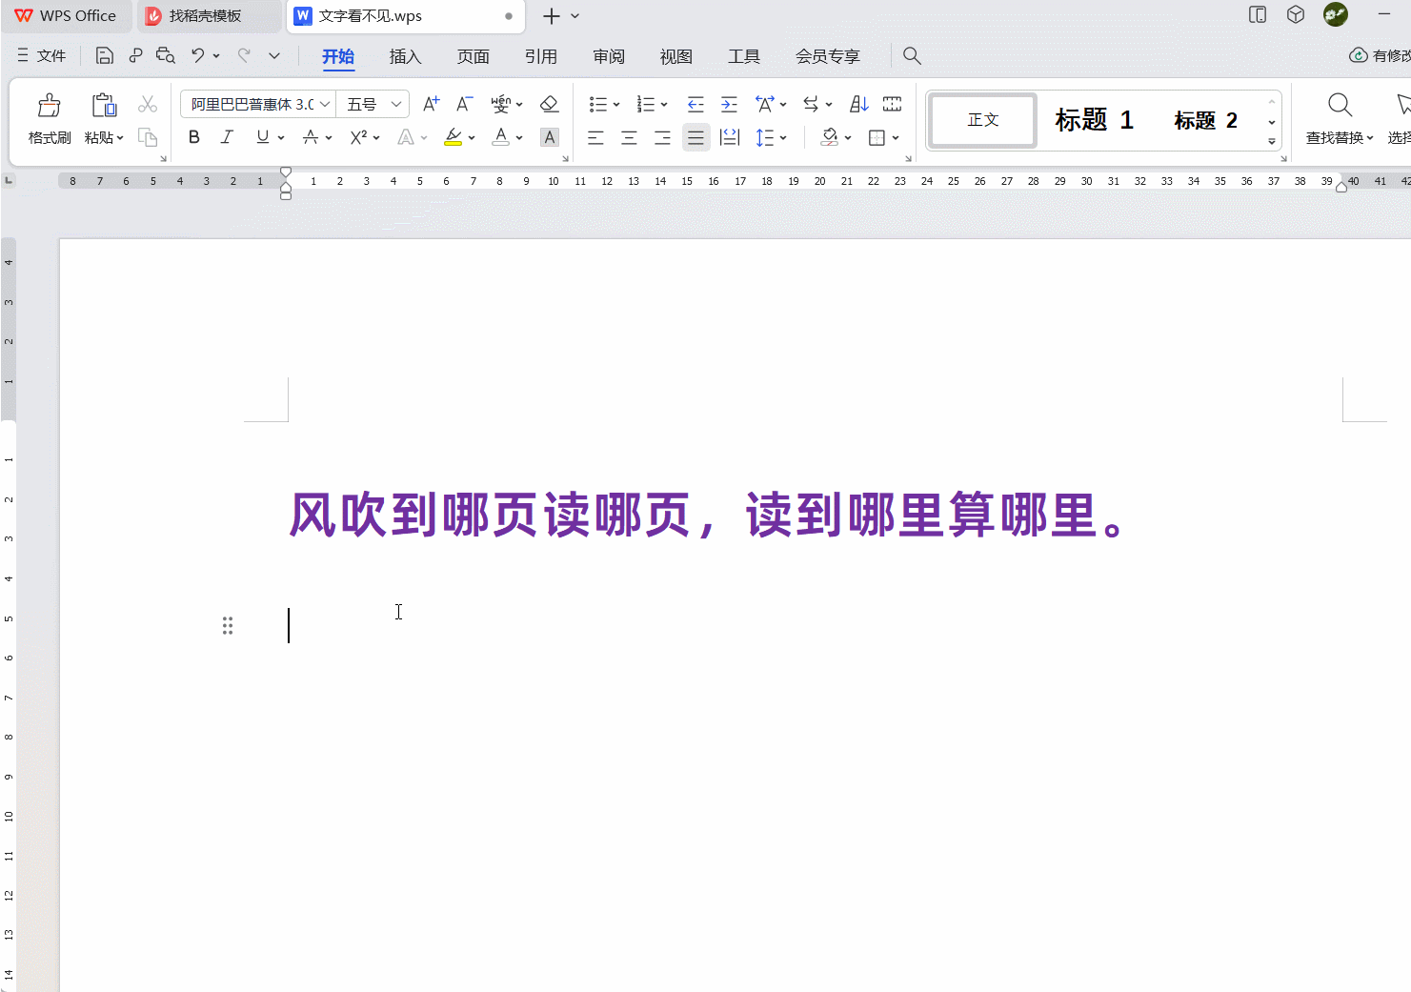This screenshot has height=992, width=1411.
Task: Click the Search magnifier in menu bar
Action: click(x=912, y=56)
